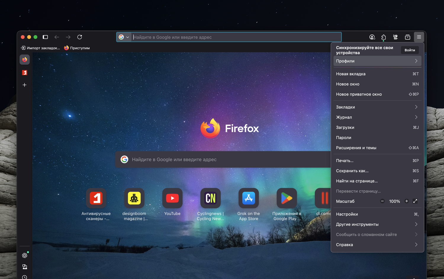Open Загрузки from the menu
Viewport: 444px width, 279px height.
[377, 127]
